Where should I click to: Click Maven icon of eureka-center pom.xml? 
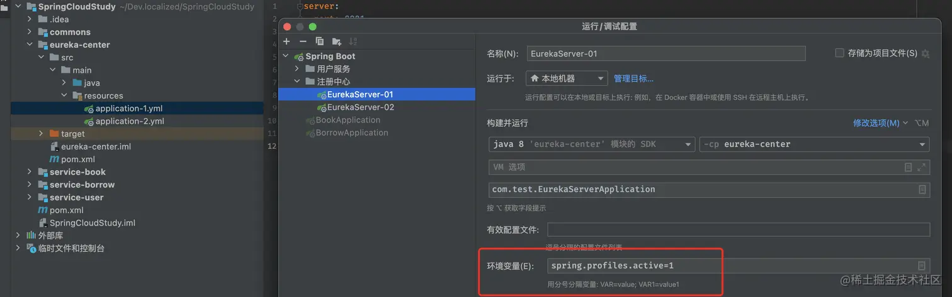click(54, 159)
